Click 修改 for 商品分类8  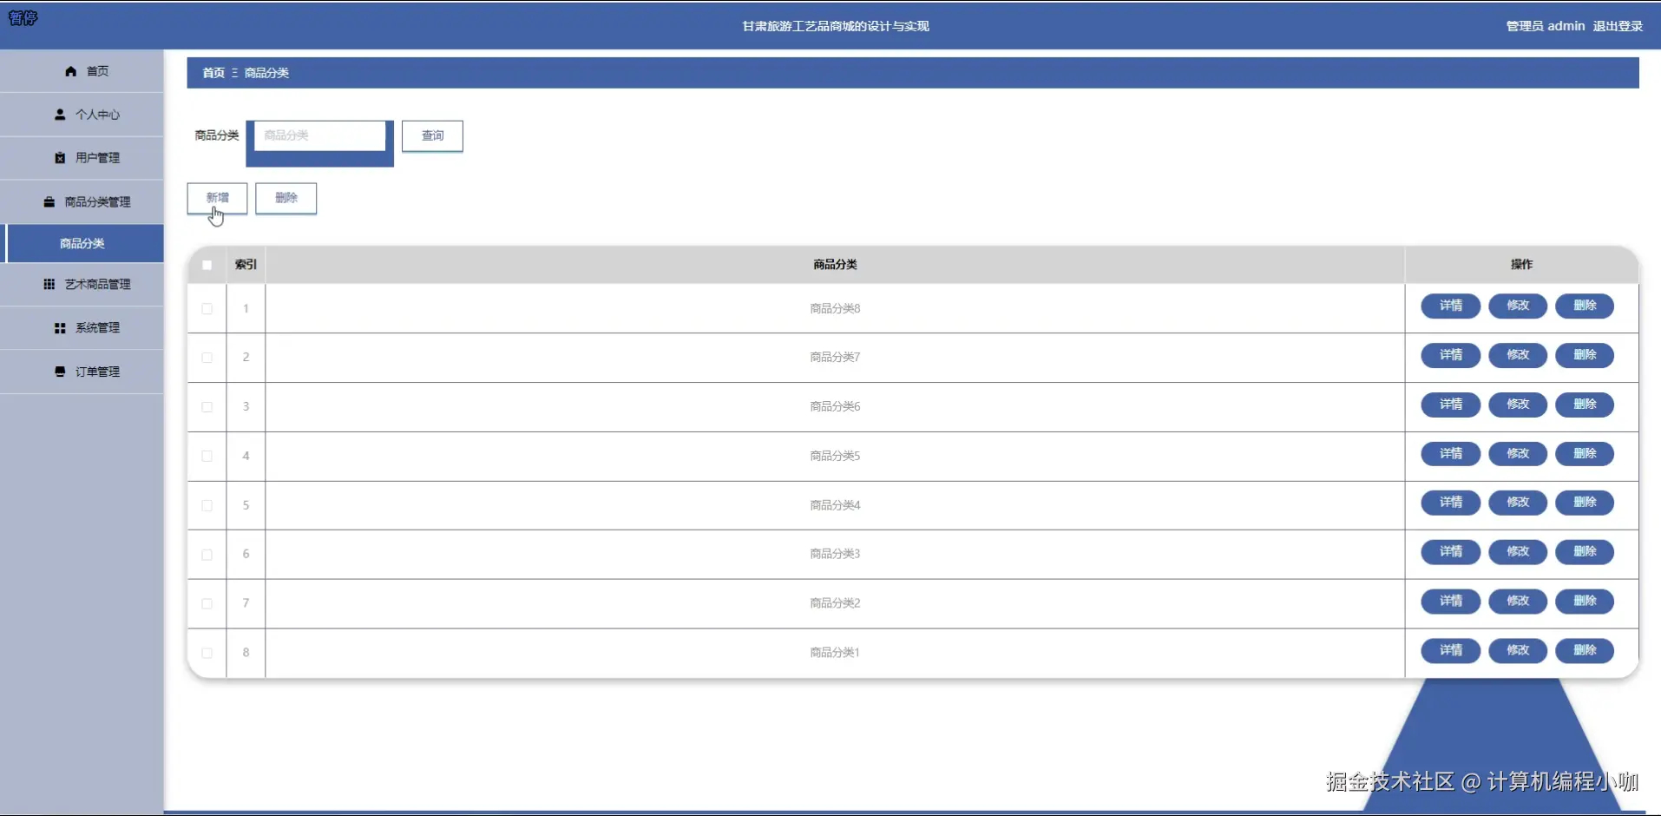coord(1518,306)
